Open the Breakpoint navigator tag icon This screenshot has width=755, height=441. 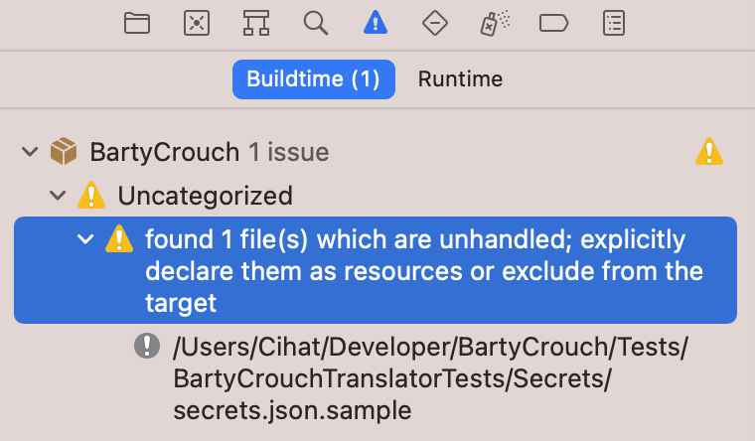click(553, 23)
